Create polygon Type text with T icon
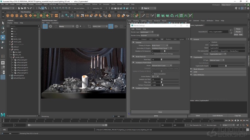The width and height of the screenshot is (250, 140). coord(52,16)
